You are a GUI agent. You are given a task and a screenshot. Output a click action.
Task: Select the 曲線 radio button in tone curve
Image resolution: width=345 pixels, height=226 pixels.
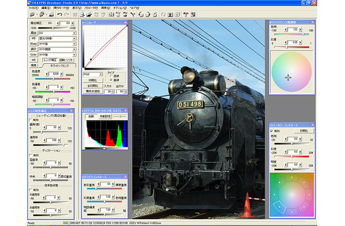[111, 80]
